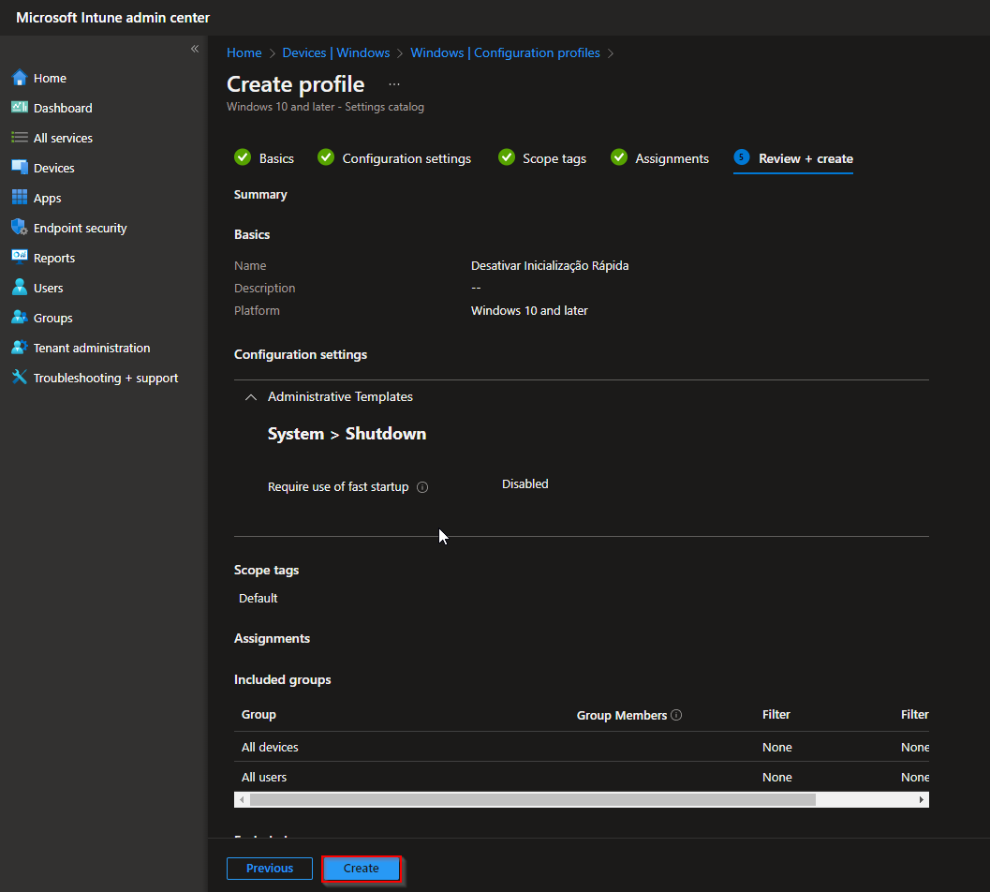The image size is (990, 892).
Task: Click the Previous button
Action: (x=270, y=868)
